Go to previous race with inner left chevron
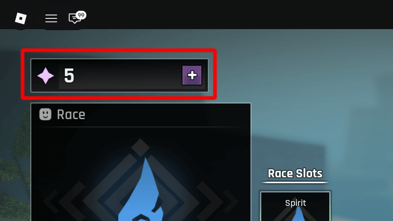The image size is (393, 221). coord(70,201)
